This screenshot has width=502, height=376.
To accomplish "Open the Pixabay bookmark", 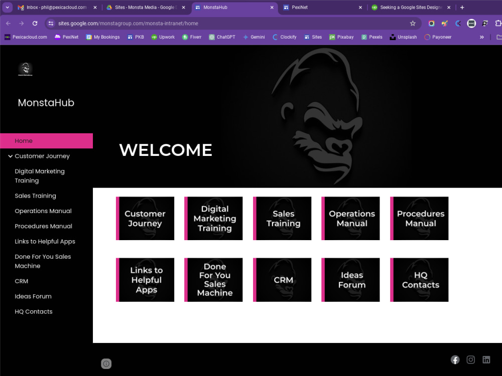I will click(x=341, y=37).
